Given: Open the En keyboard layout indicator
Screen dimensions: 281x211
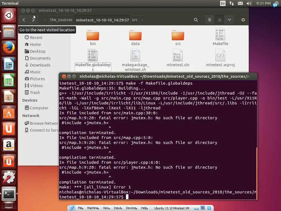Looking at the screenshot, I should click(x=223, y=3).
